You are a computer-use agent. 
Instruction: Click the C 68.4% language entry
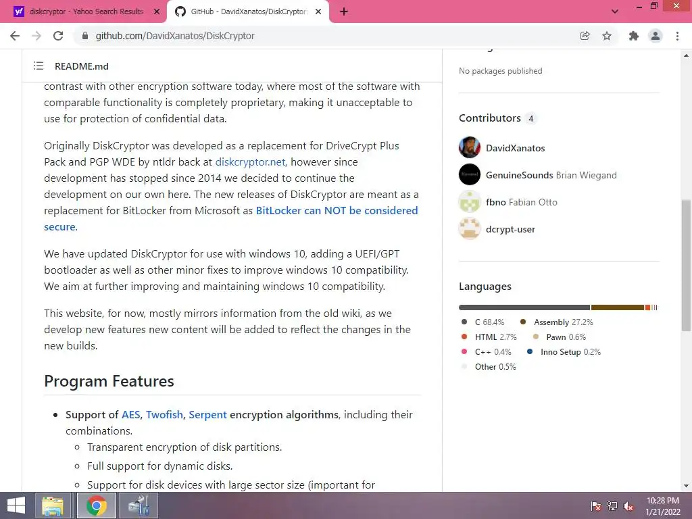(x=483, y=322)
